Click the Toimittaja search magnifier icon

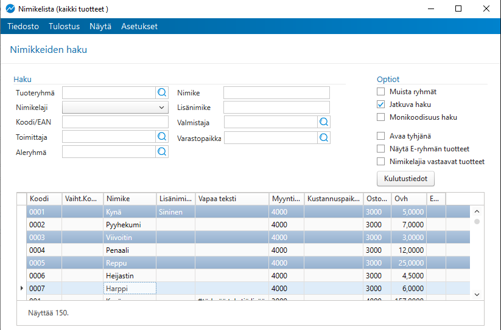point(162,137)
